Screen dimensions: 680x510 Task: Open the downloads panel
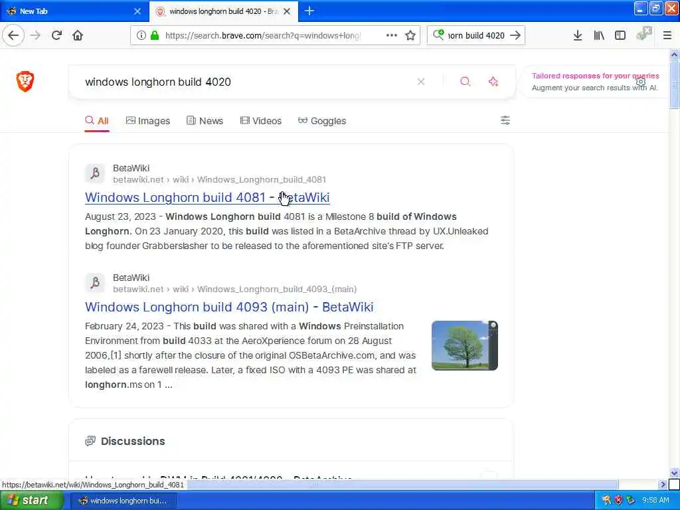[x=577, y=36]
